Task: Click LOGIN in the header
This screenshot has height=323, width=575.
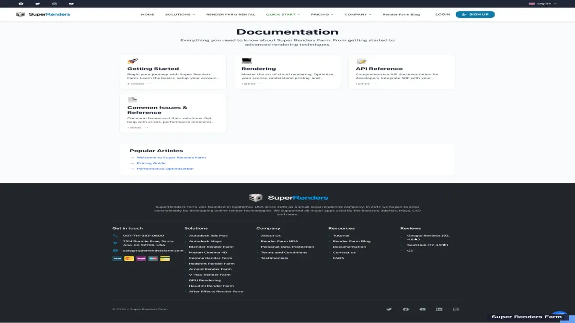Action: [x=443, y=14]
